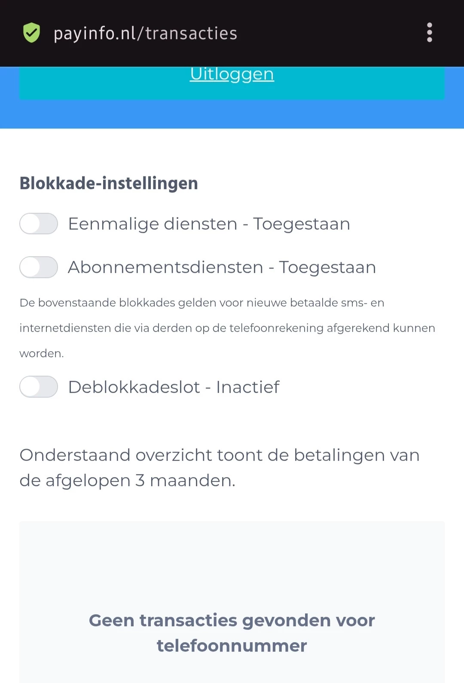Image resolution: width=464 pixels, height=683 pixels.
Task: Click the Uitloggen link
Action: (232, 74)
